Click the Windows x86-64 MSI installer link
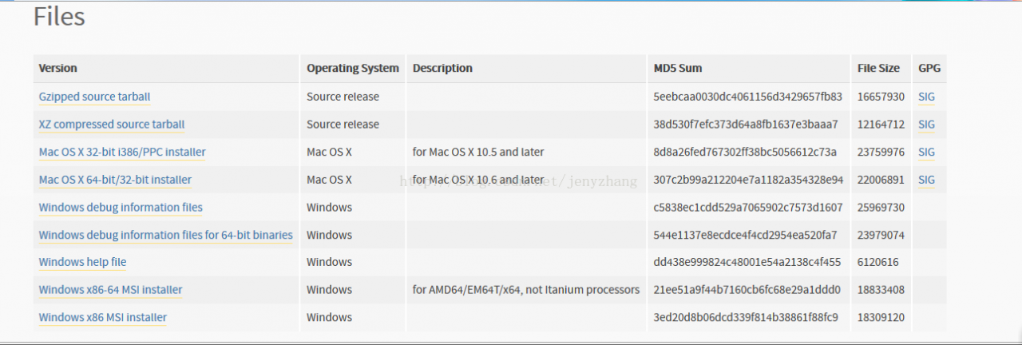 (x=110, y=290)
